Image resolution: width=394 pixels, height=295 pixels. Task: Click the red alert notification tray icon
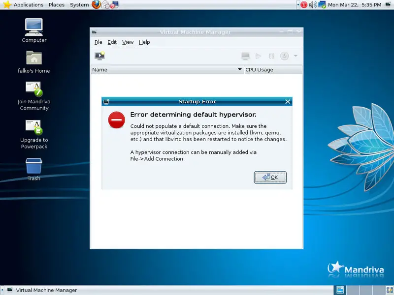click(304, 4)
